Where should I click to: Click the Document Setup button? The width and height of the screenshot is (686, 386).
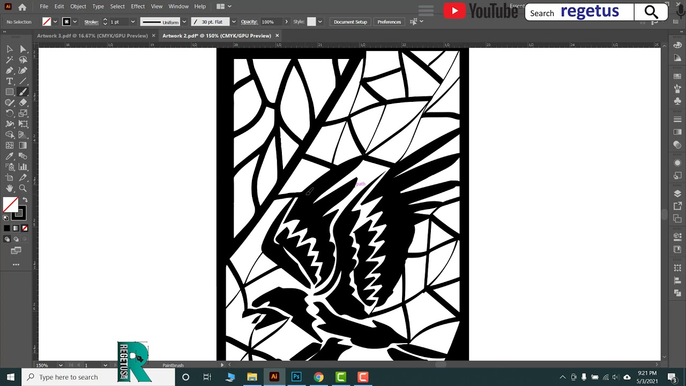pyautogui.click(x=351, y=22)
